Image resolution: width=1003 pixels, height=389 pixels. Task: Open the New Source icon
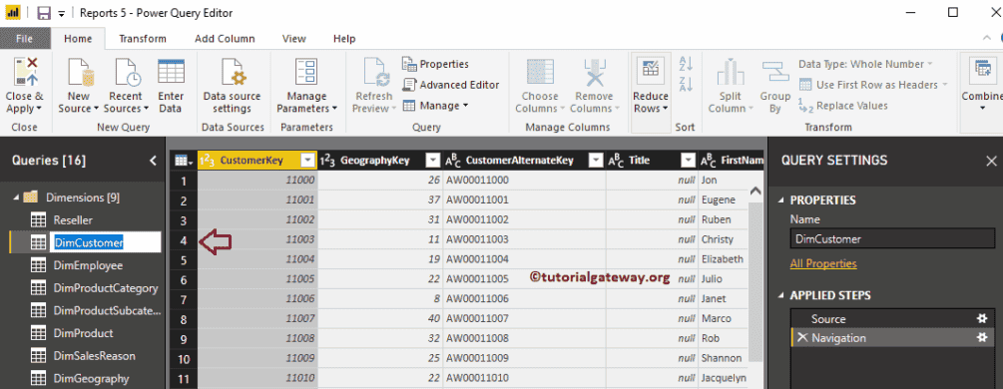pos(80,72)
